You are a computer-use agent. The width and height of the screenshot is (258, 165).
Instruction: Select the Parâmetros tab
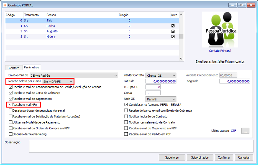click(31, 67)
